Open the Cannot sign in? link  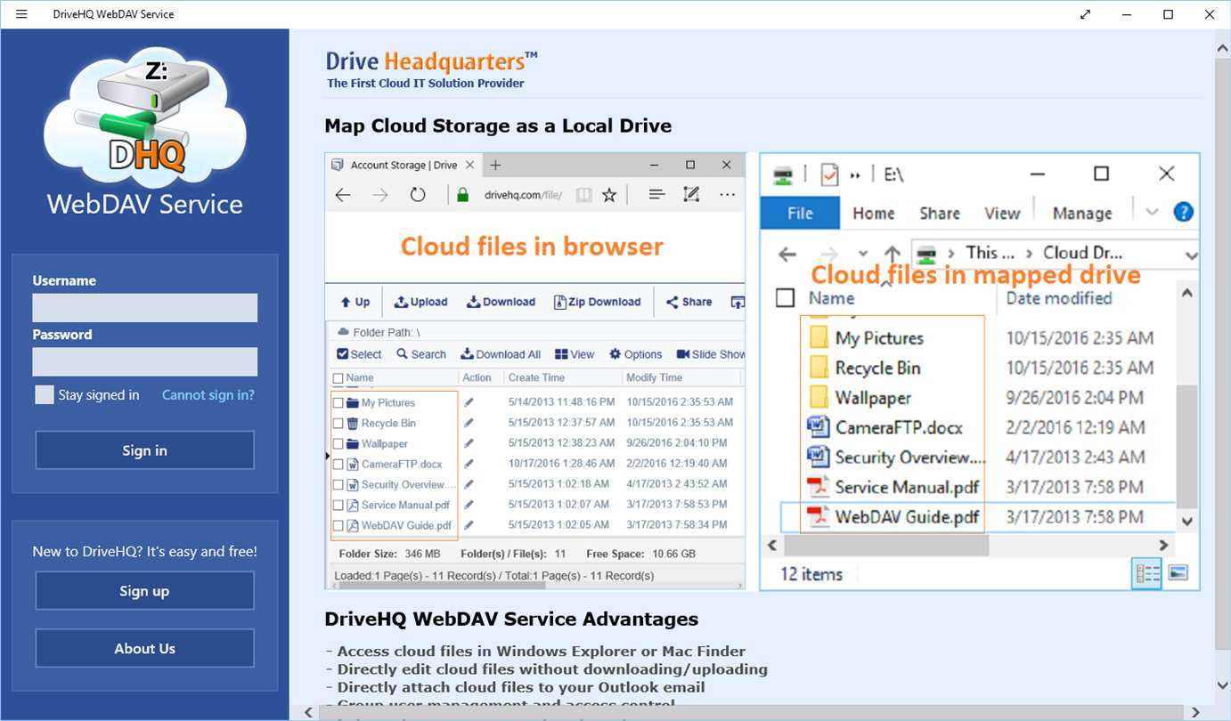click(208, 395)
